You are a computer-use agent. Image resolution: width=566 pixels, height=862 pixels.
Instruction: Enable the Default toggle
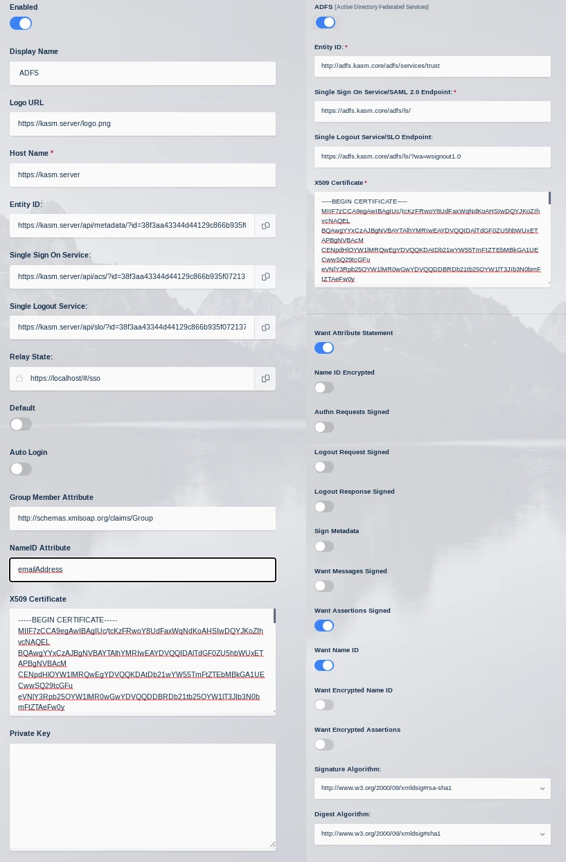(x=21, y=424)
